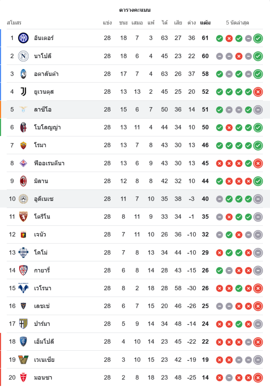270x391 pixels.
Task: Select the Venezia club logo
Action: pos(23,360)
